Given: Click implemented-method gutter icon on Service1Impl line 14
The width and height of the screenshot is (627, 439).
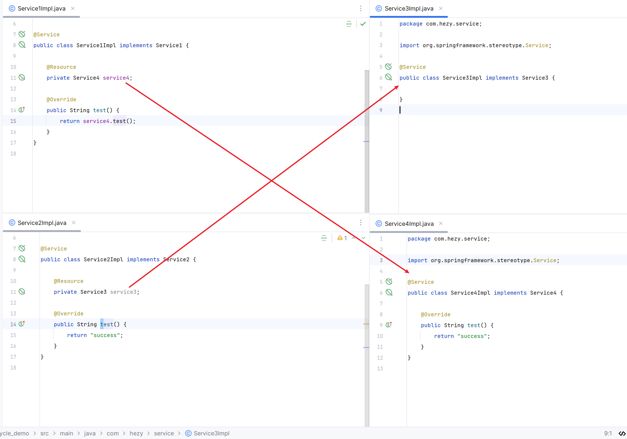Looking at the screenshot, I should [x=22, y=110].
